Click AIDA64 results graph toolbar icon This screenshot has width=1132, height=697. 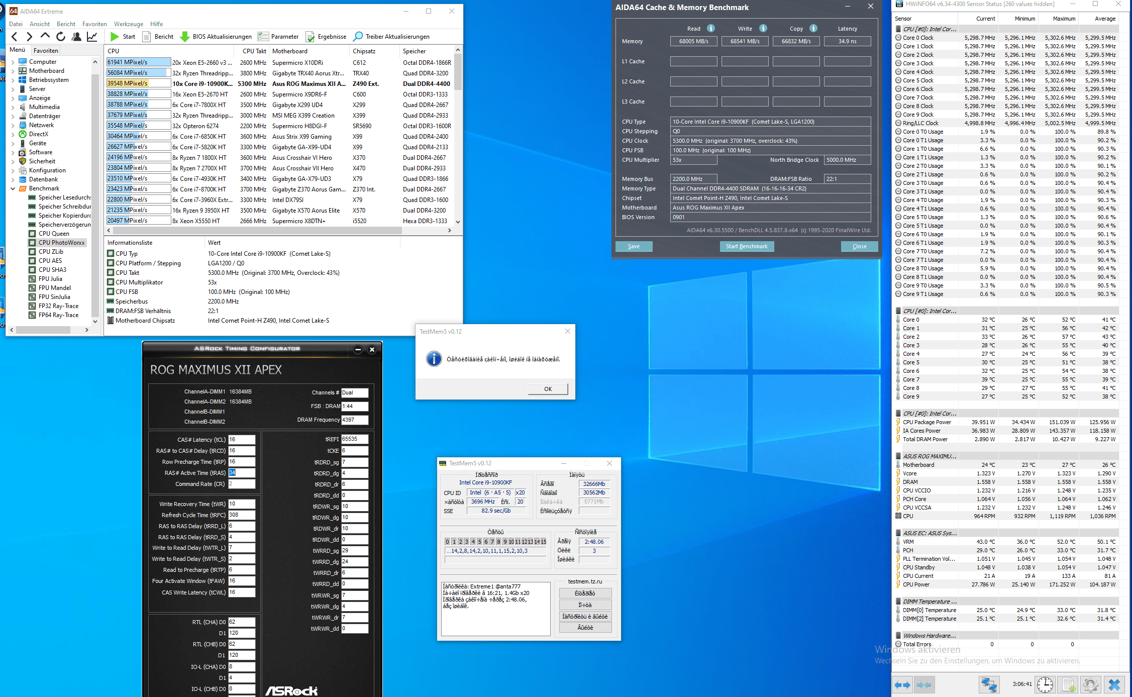coord(92,36)
